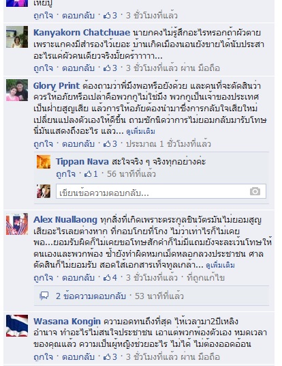This screenshot has width=282, height=366.
Task: Expand the 2 ข้อความตอบกลับ replies thread
Action: [91, 296]
